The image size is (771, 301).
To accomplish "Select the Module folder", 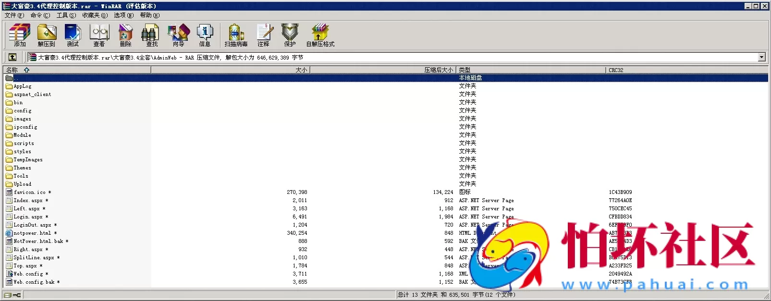I will [x=22, y=135].
